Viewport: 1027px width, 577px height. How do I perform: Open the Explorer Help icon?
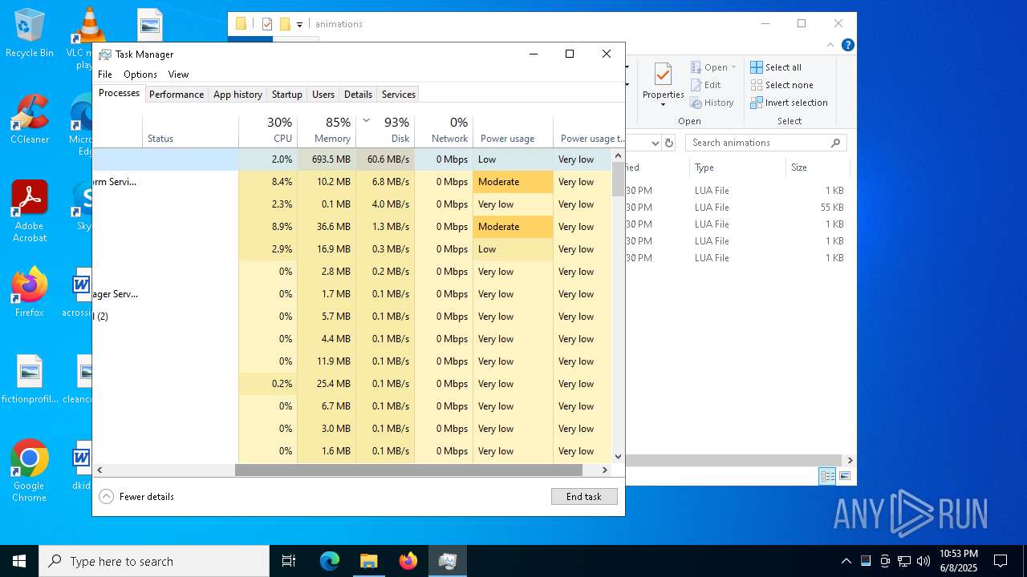pos(847,45)
